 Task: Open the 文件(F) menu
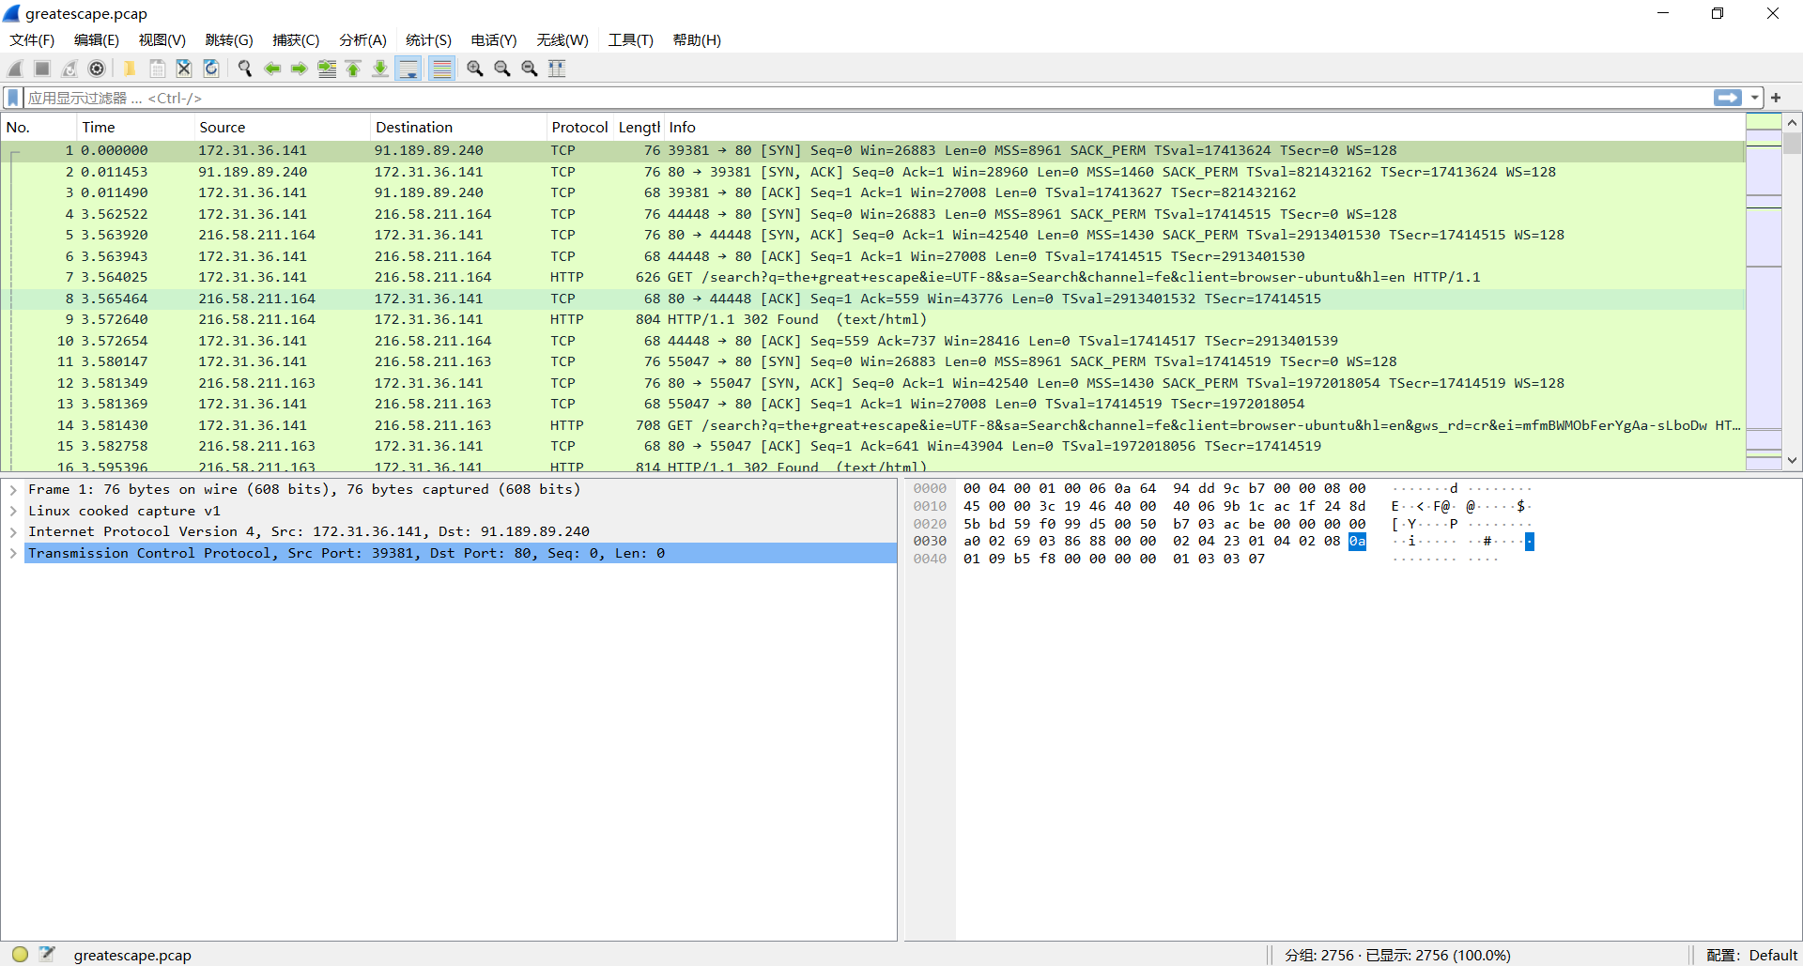tap(32, 39)
